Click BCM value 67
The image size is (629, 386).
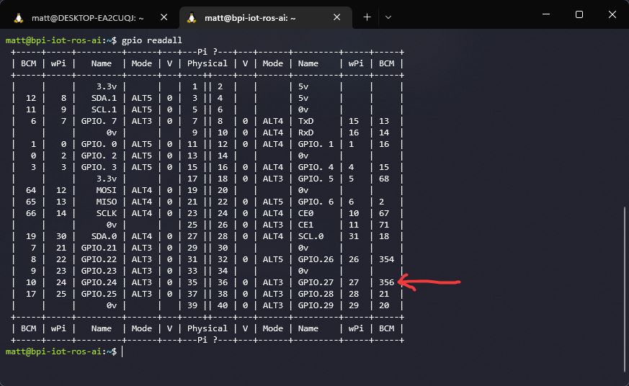pos(384,213)
